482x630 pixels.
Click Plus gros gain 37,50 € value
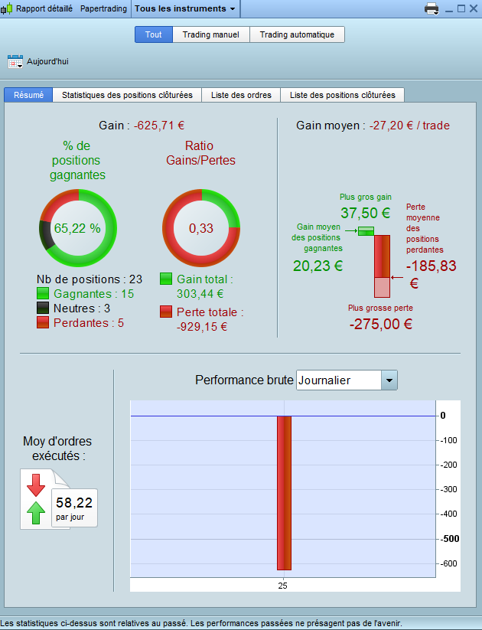coord(365,213)
